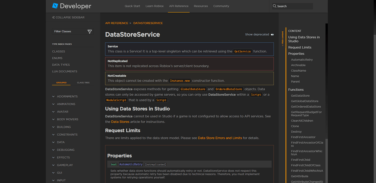The width and height of the screenshot is (376, 183).
Task: Open the Quick Start nav menu item
Action: click(132, 6)
